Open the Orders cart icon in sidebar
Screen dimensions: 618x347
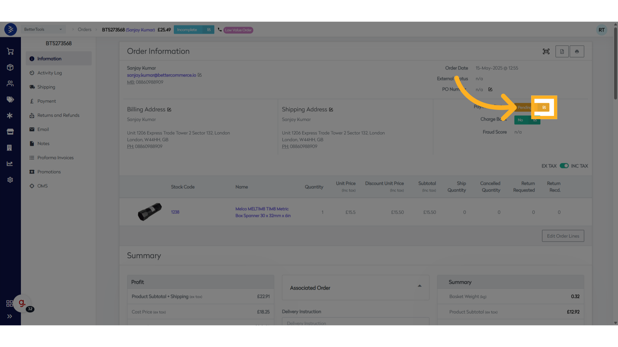tap(10, 51)
